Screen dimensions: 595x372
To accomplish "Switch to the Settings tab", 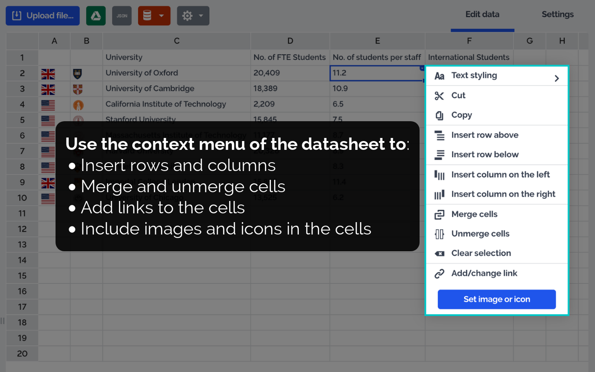I will pos(558,15).
